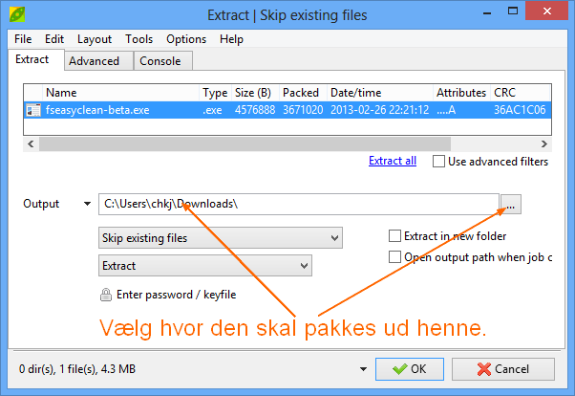Click the fseasyclean-beta.exe file icon
Image resolution: width=575 pixels, height=396 pixels.
click(x=33, y=110)
